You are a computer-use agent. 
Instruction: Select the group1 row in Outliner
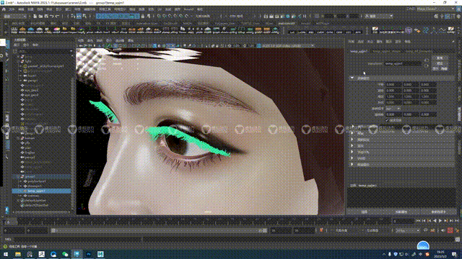(x=42, y=177)
